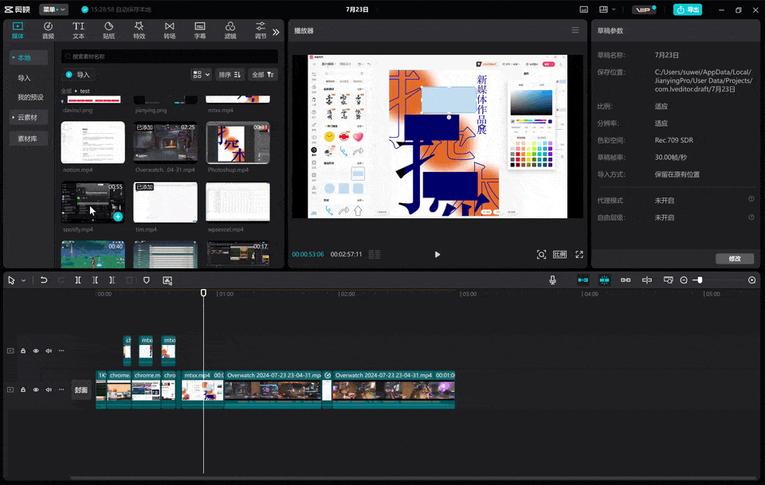Click the split clip tool in timeline toolbar
Screen dimensions: 765x485
click(78, 280)
